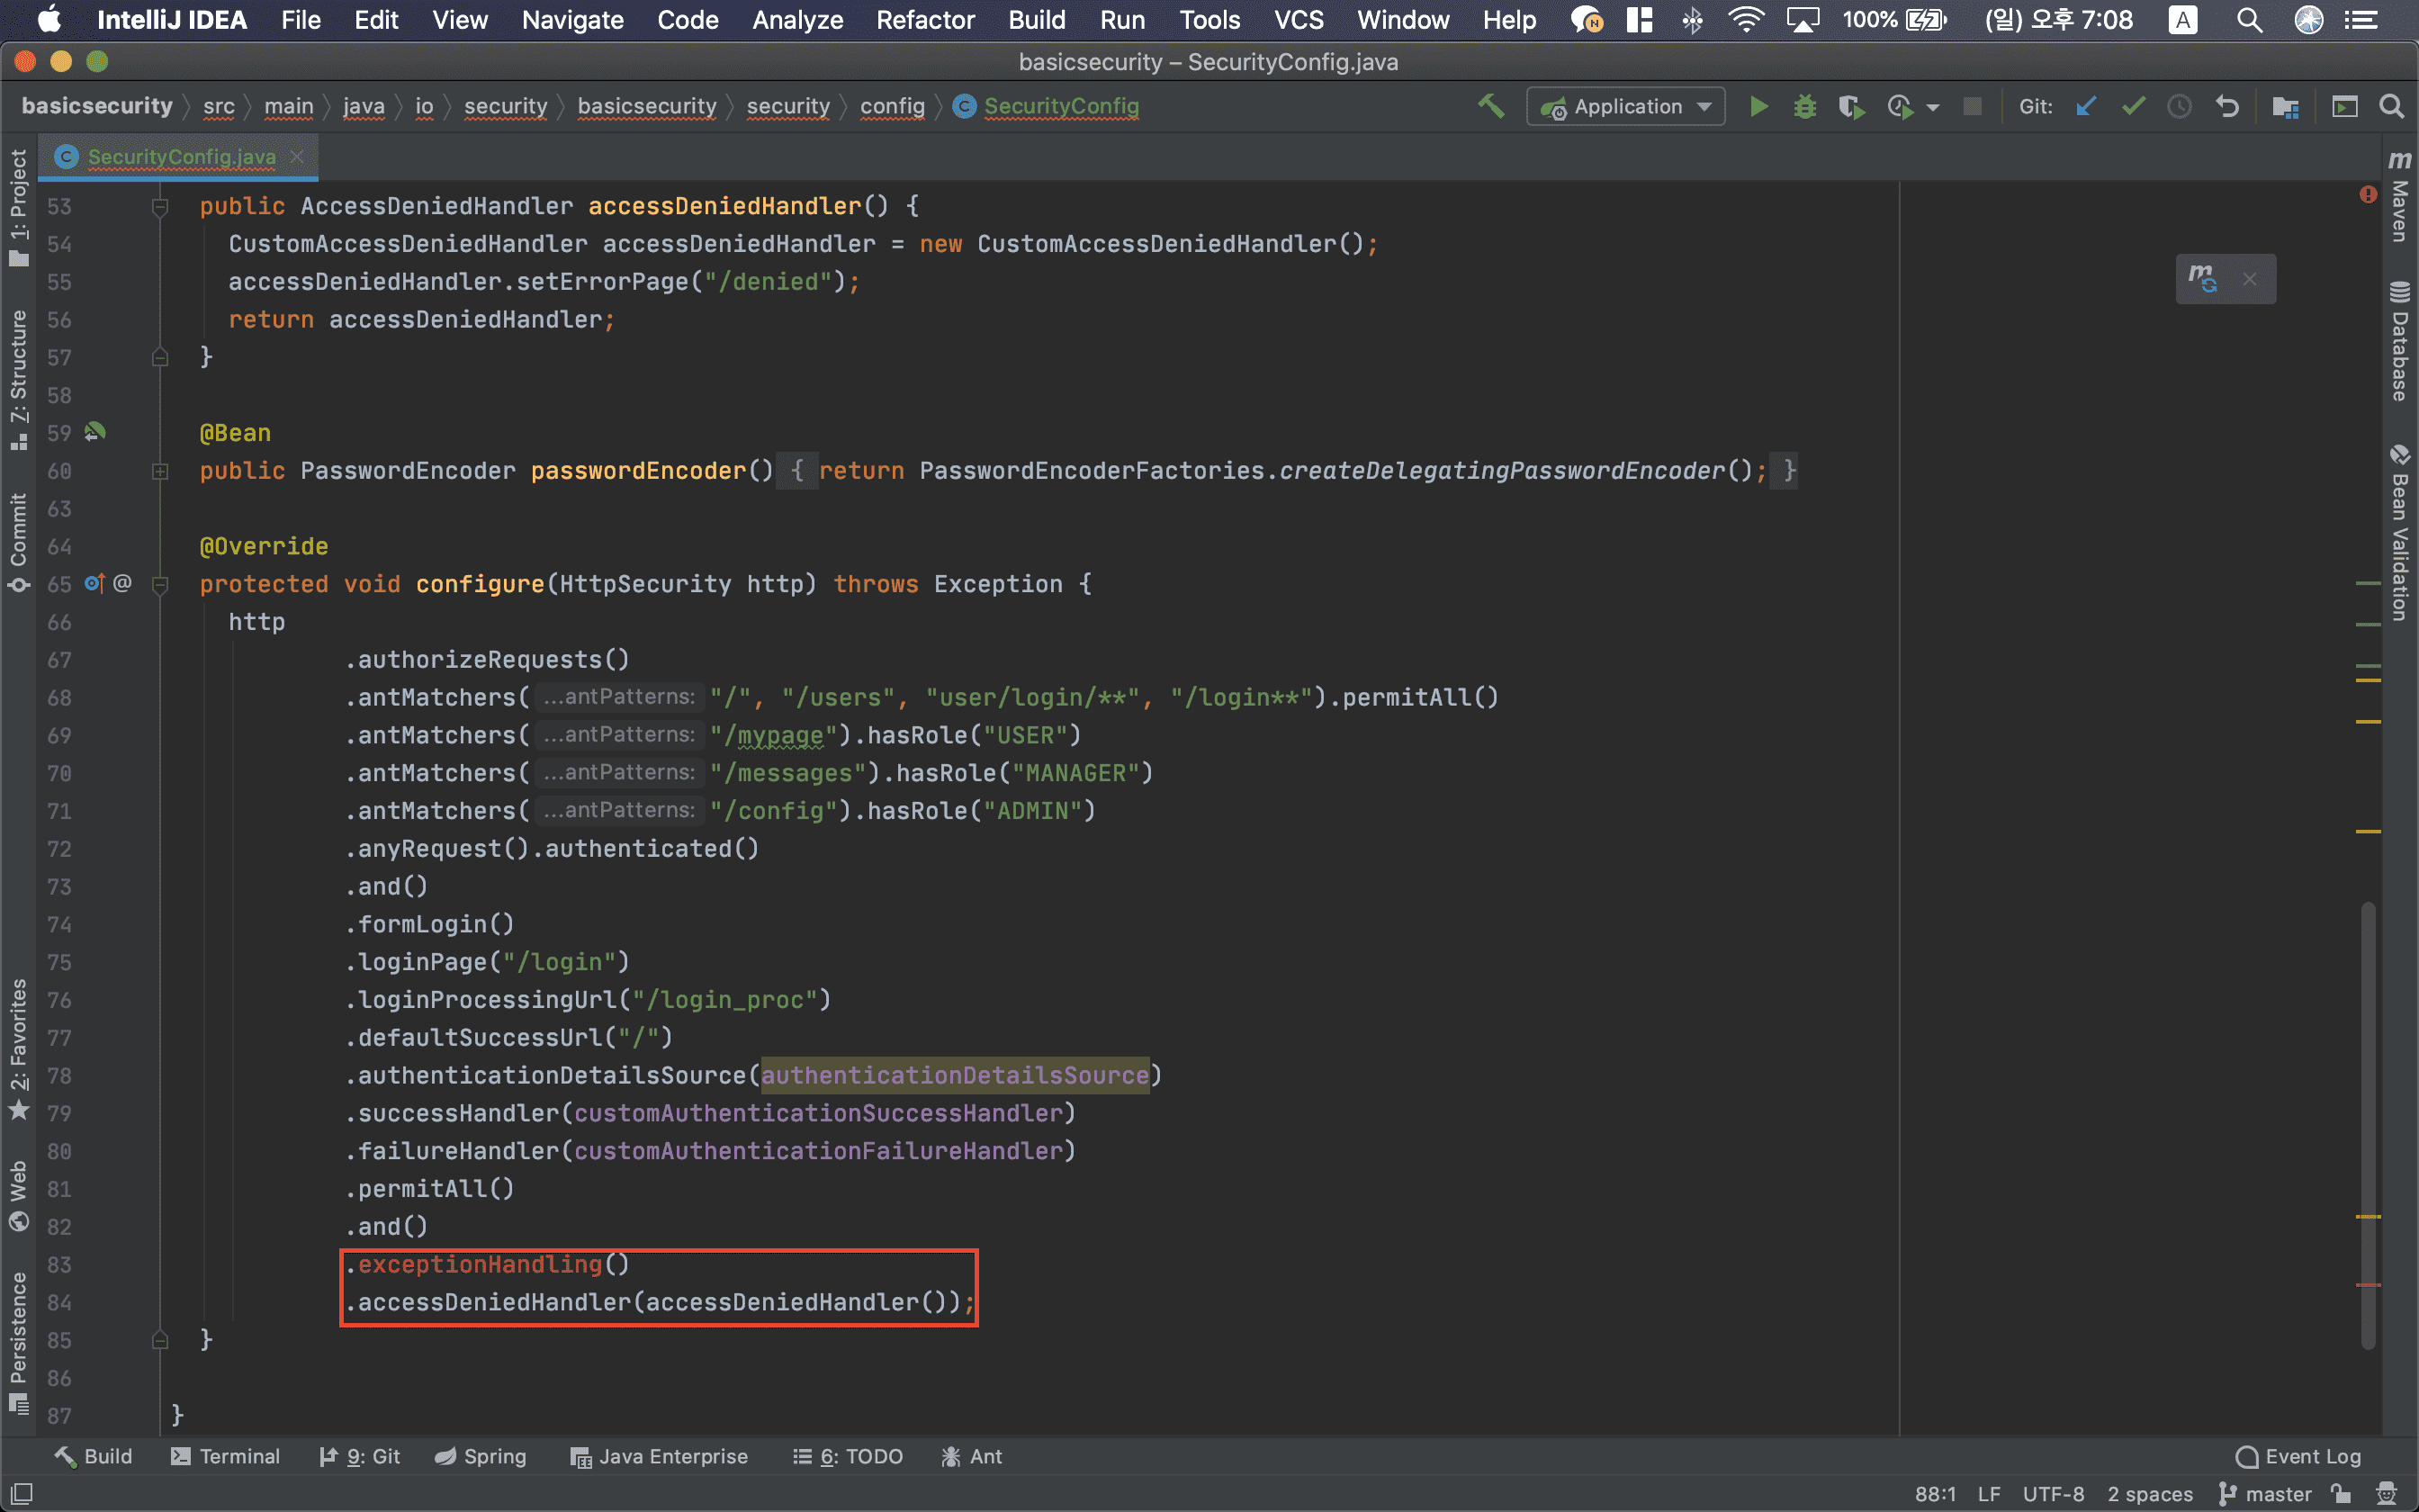
Task: Click Git Rollback undo arrow icon
Action: [2227, 106]
